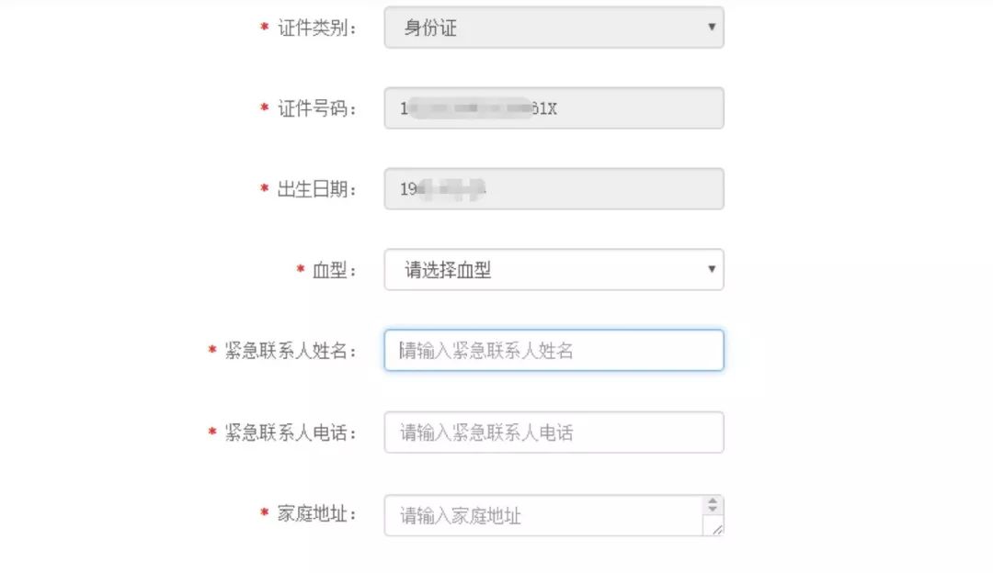Click the up stepper on the address field
The width and height of the screenshot is (993, 573).
713,502
